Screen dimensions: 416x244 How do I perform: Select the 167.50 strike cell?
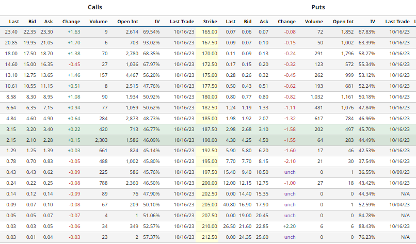[x=207, y=43]
